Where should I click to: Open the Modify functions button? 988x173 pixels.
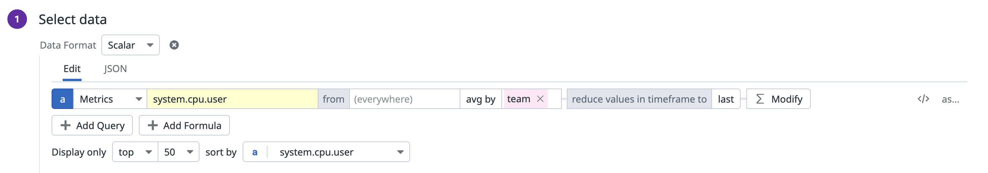coord(778,99)
